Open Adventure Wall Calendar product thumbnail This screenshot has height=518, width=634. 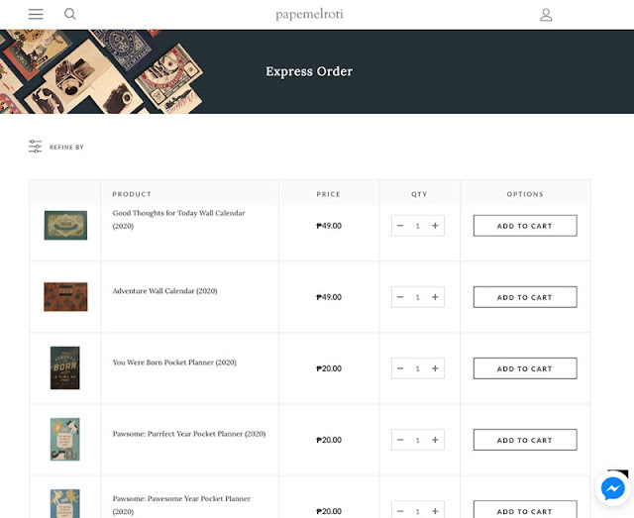pos(65,297)
